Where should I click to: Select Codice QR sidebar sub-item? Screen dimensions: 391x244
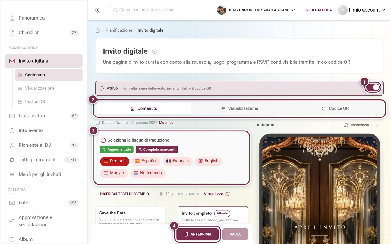[x=49, y=102]
